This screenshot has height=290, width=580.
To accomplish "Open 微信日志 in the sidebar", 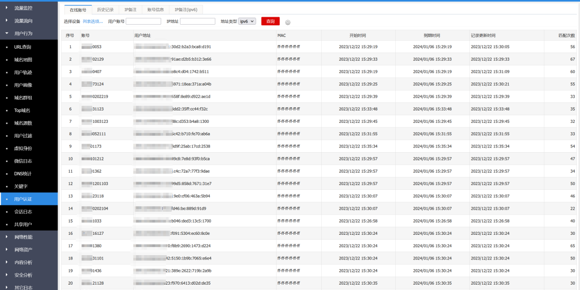I will pyautogui.click(x=29, y=161).
